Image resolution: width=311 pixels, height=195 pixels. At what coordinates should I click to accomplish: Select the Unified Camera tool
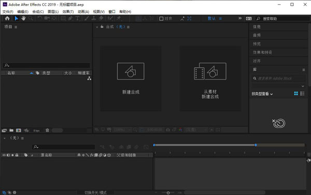click(x=47, y=19)
